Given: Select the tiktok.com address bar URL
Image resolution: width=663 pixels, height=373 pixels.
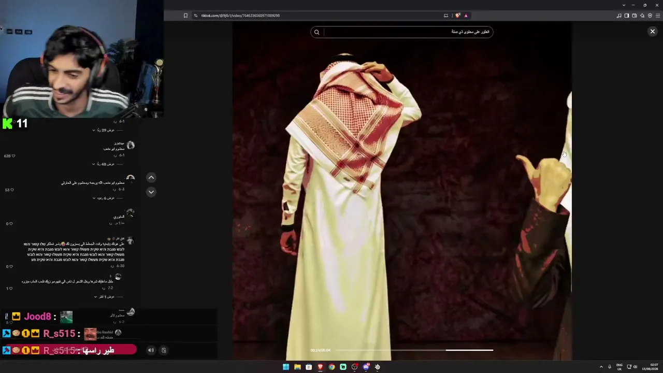Looking at the screenshot, I should click(x=240, y=16).
